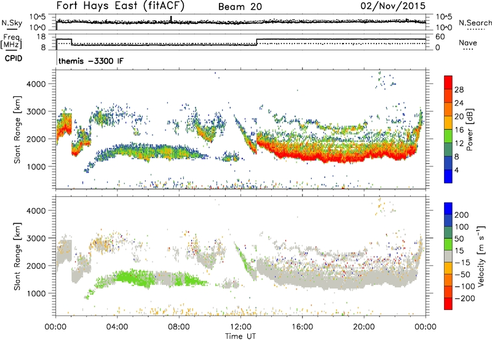Click the 'N.Search' legend label

[475, 23]
